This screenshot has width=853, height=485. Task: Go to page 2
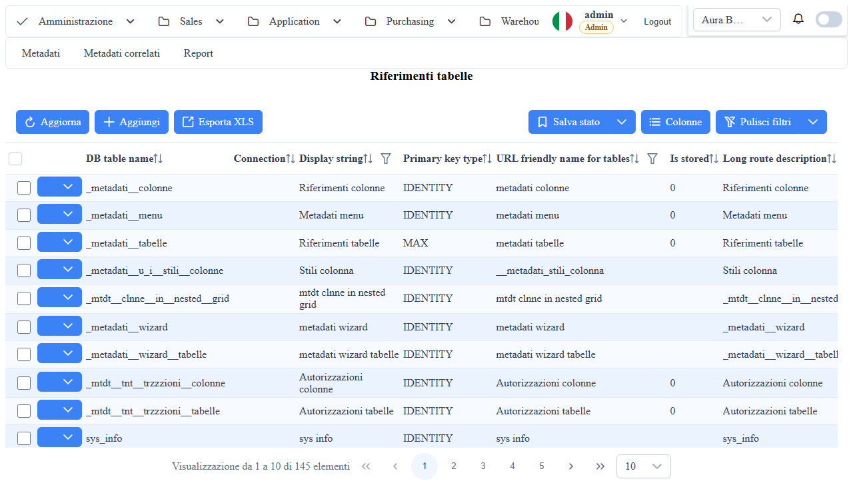point(454,466)
